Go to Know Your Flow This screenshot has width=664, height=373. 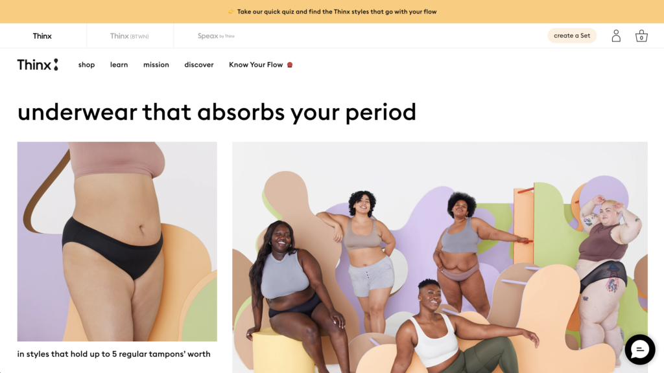point(255,65)
